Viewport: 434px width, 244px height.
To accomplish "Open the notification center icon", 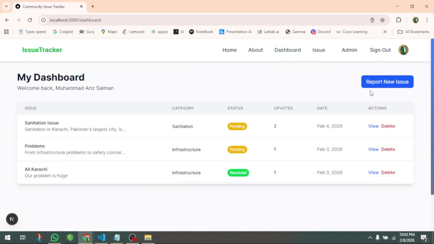I will (424, 237).
